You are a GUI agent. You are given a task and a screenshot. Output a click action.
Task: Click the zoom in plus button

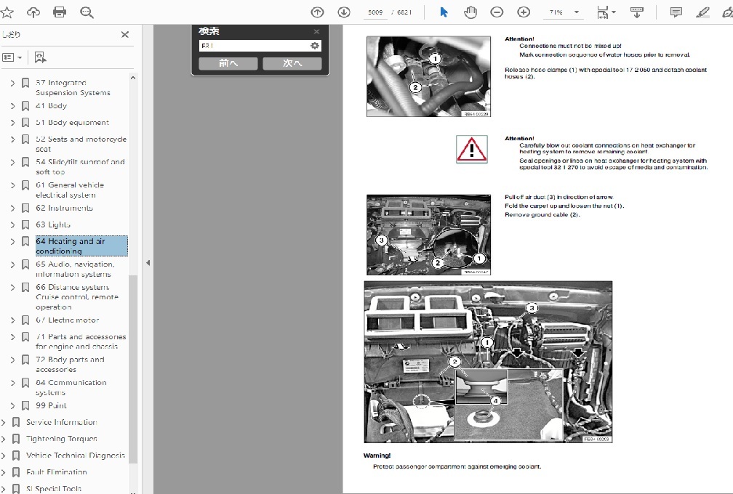point(524,12)
